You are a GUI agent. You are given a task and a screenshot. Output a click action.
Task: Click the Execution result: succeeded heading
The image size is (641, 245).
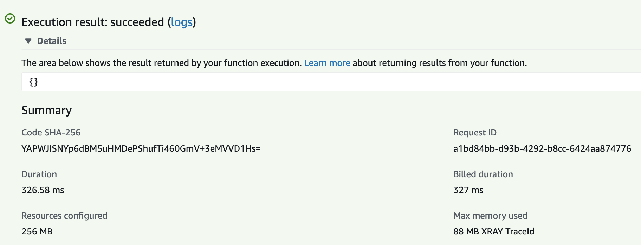(x=93, y=22)
